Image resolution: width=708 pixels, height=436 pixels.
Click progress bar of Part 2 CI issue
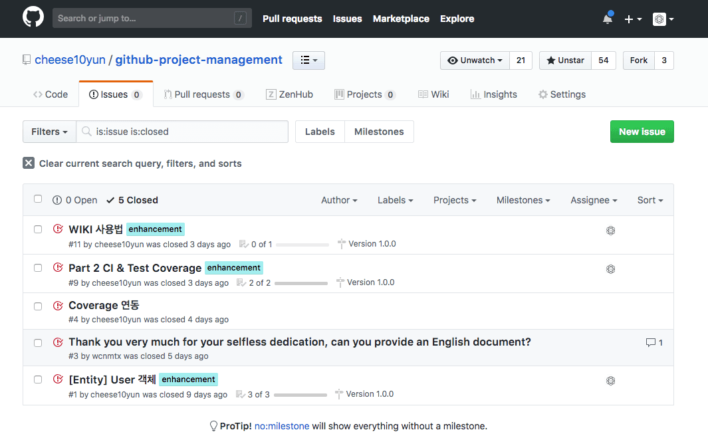point(301,283)
